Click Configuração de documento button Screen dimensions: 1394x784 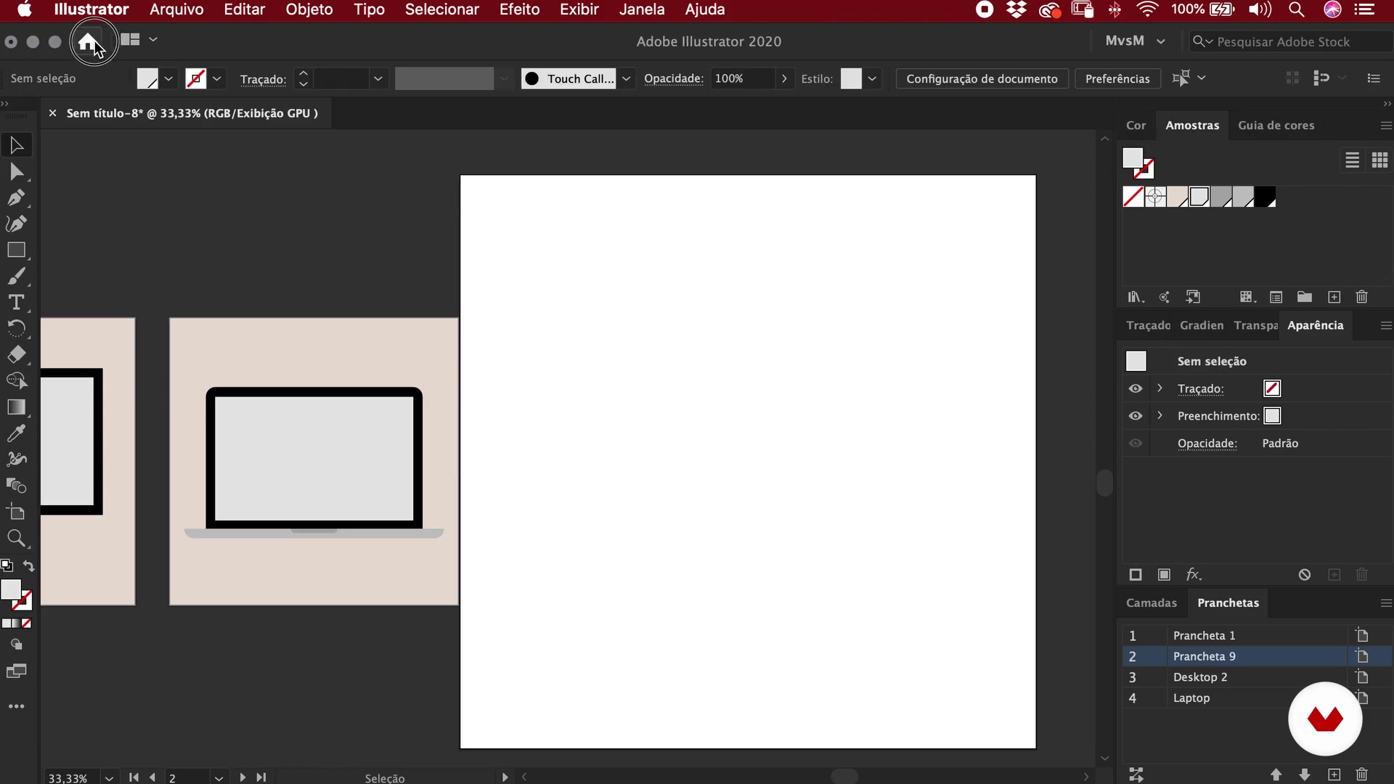coord(982,78)
